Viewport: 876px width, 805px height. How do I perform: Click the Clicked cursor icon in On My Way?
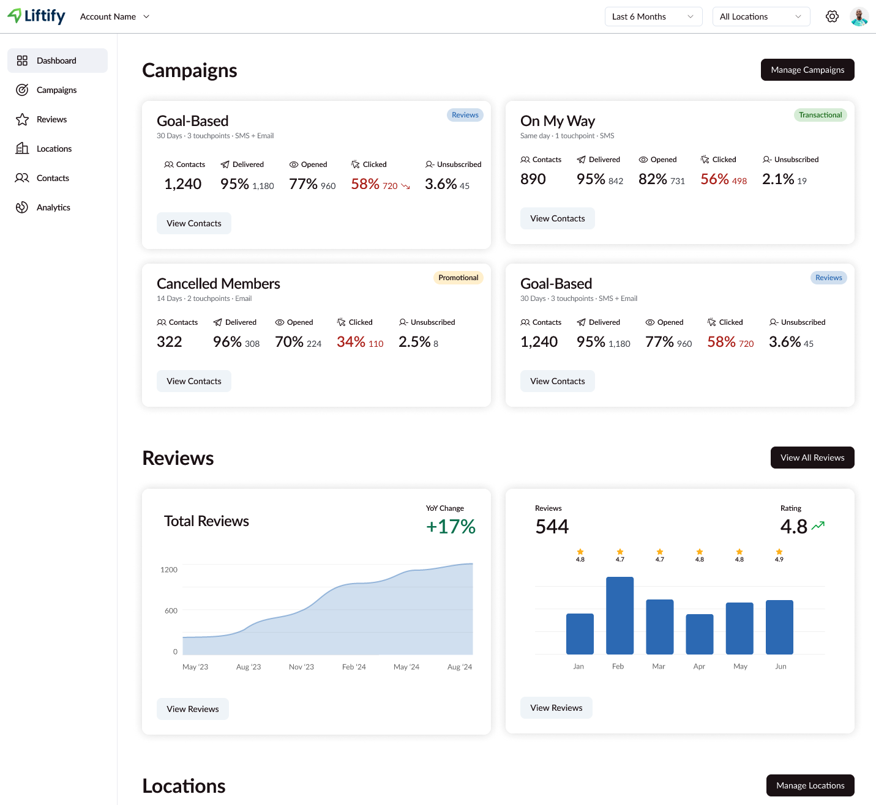click(705, 160)
